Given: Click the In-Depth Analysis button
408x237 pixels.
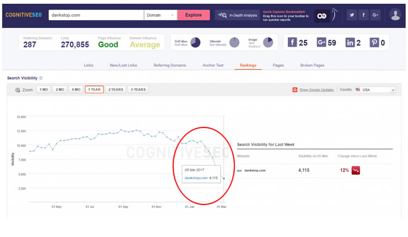Looking at the screenshot, I should coord(237,15).
